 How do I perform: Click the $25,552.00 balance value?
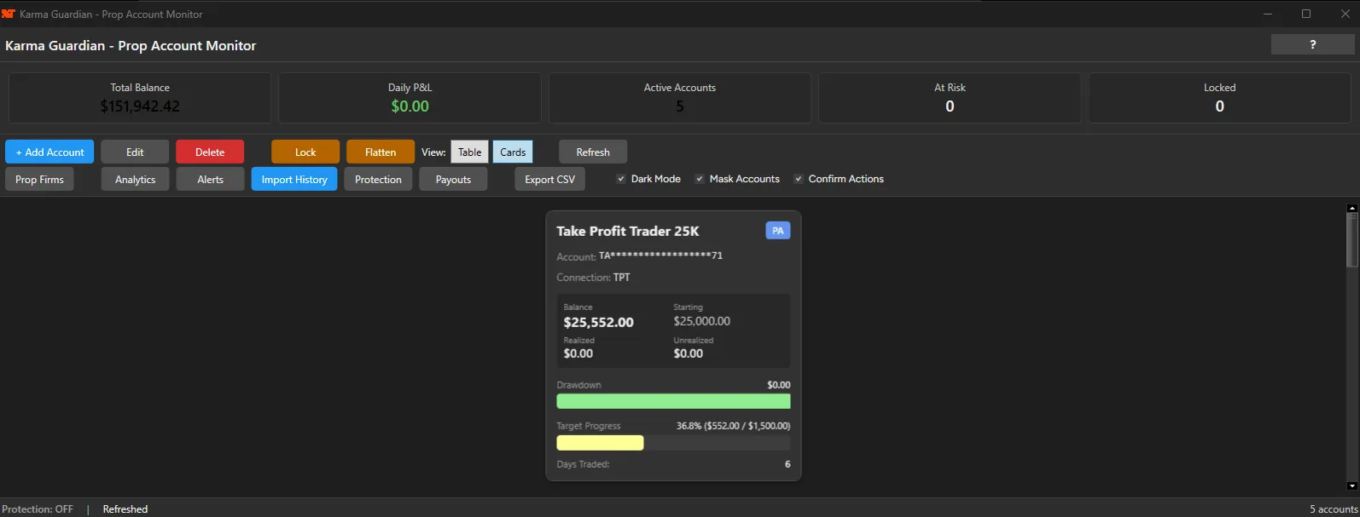coord(599,322)
